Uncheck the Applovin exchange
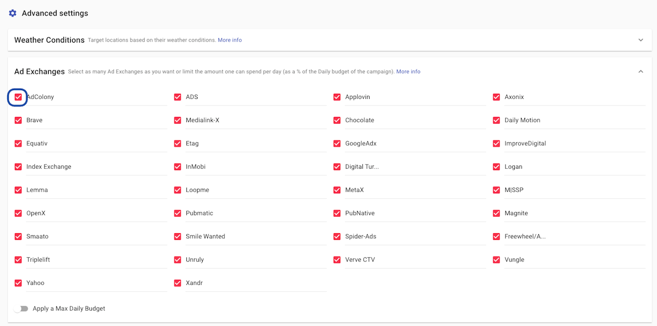The height and width of the screenshot is (326, 657). [337, 97]
